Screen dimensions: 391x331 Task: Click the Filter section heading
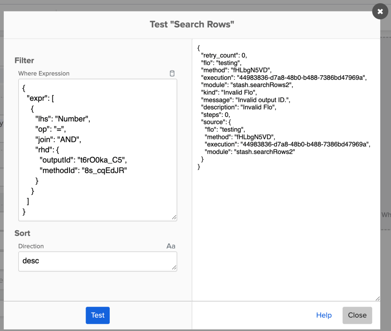coord(24,60)
